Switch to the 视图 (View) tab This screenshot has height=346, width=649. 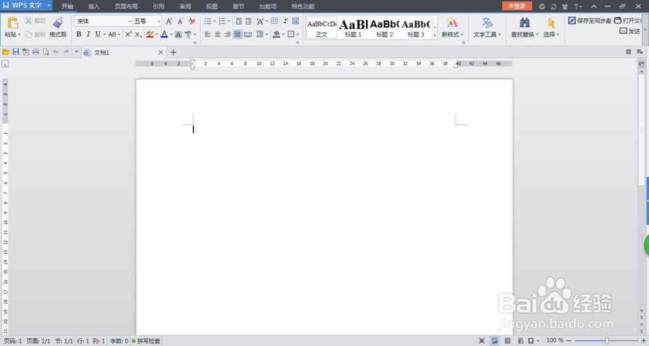tap(212, 6)
